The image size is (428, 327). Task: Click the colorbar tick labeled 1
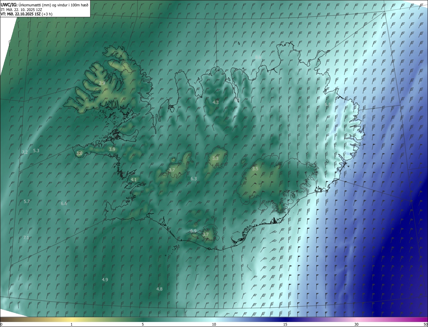(x=72, y=324)
